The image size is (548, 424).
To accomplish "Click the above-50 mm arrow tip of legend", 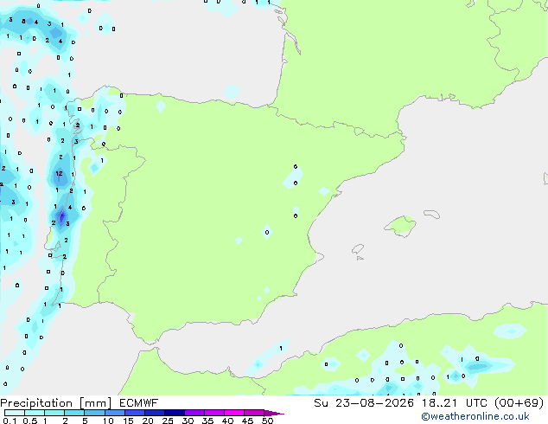I will [x=274, y=413].
